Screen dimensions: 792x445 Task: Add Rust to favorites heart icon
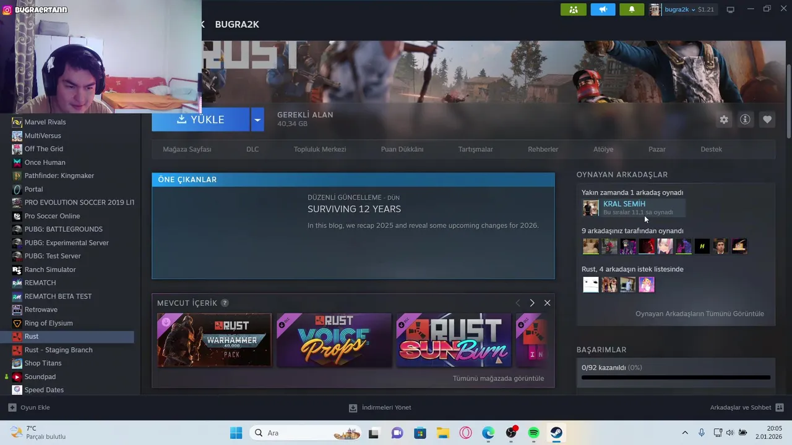tap(767, 120)
